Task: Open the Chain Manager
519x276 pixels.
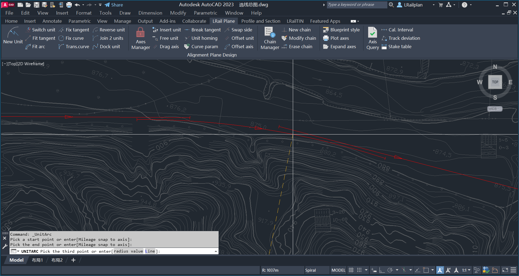Action: (270, 38)
